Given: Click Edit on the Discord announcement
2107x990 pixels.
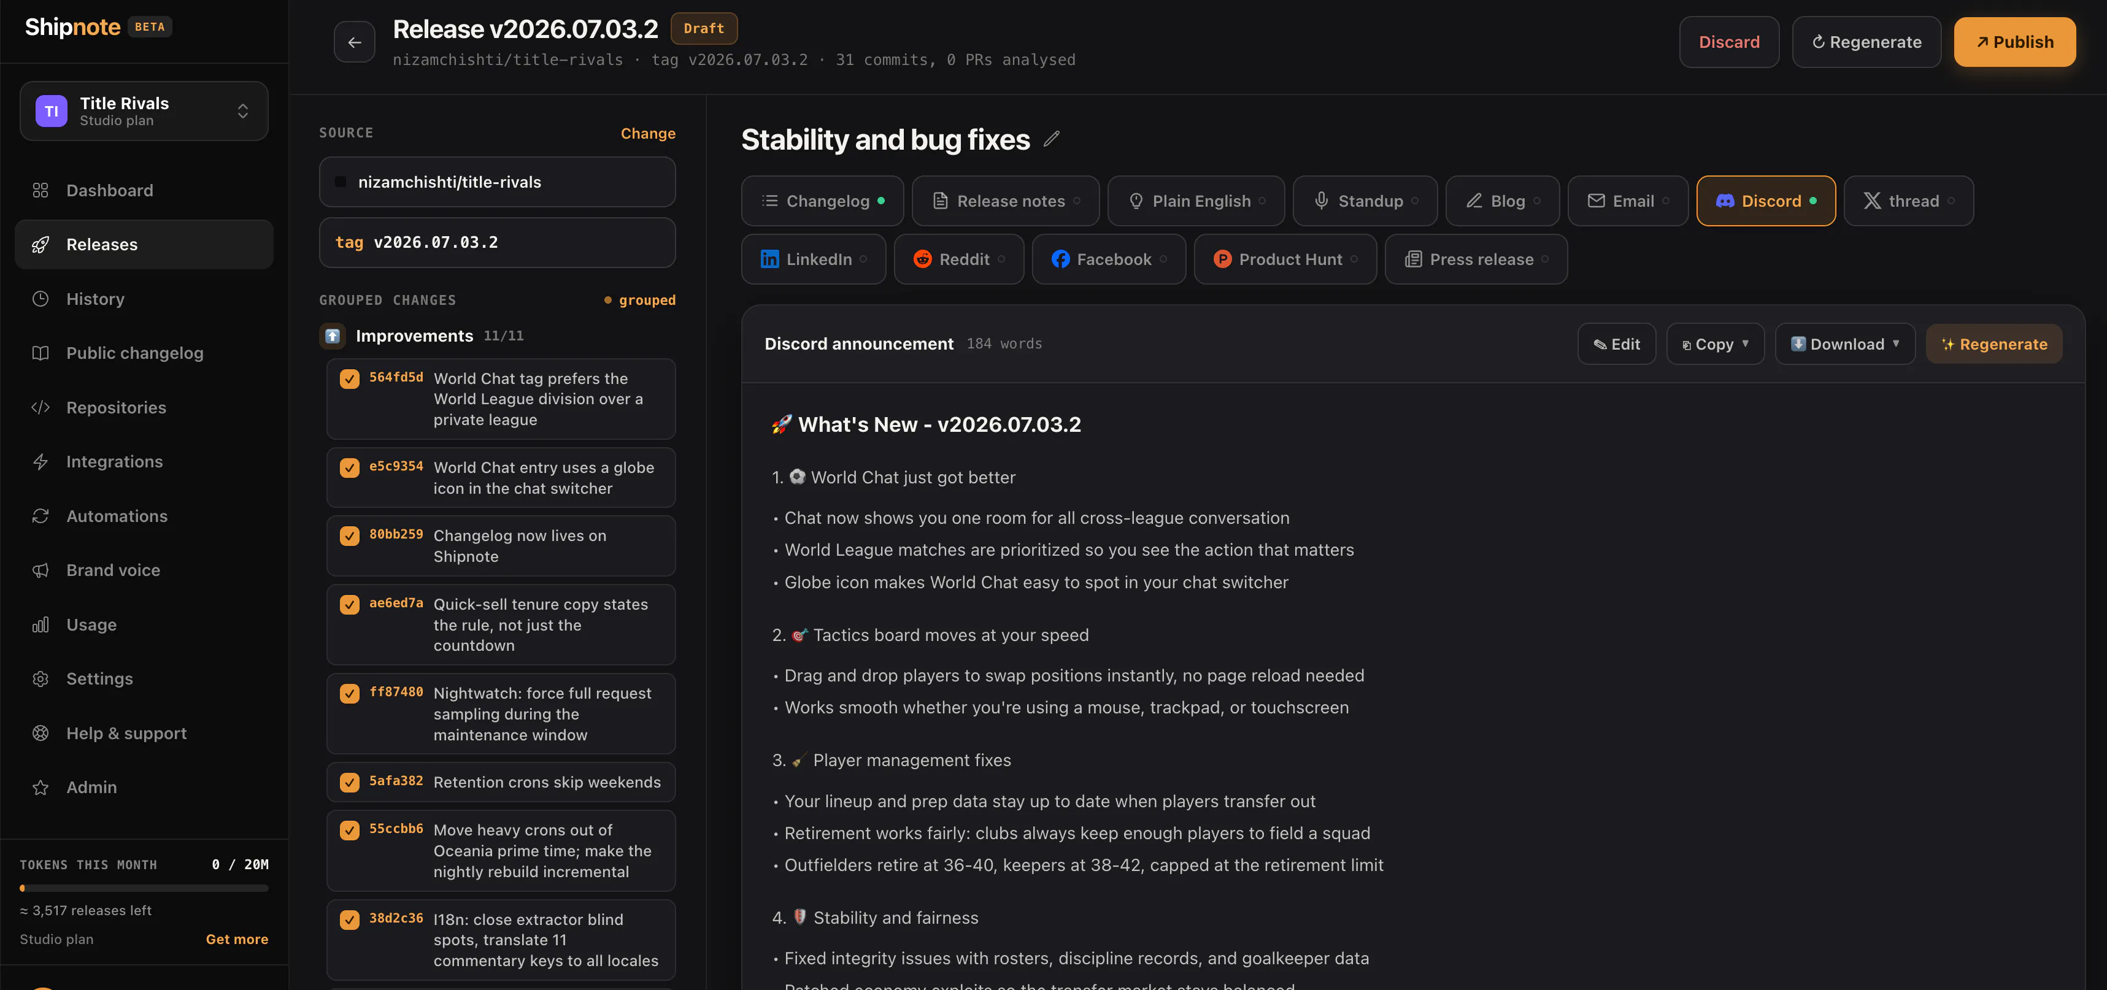Looking at the screenshot, I should [1616, 344].
